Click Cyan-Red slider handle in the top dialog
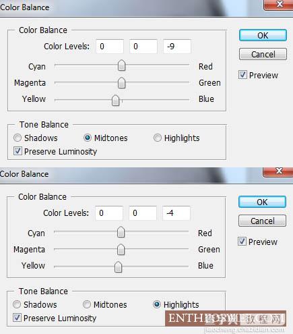293x334 pixels. pyautogui.click(x=121, y=65)
